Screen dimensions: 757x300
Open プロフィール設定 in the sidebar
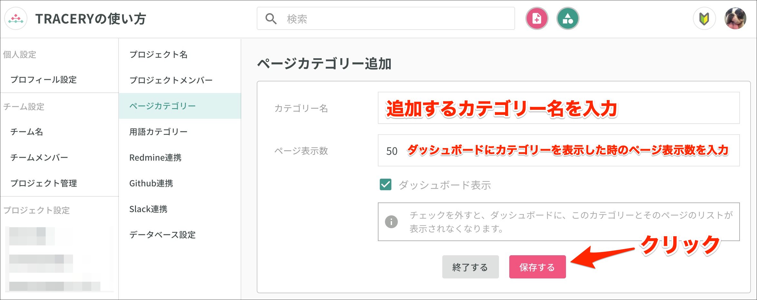click(43, 80)
